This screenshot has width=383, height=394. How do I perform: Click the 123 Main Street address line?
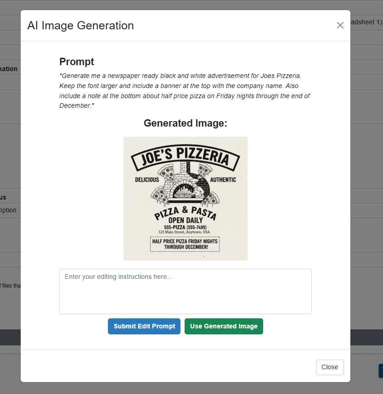point(184,232)
